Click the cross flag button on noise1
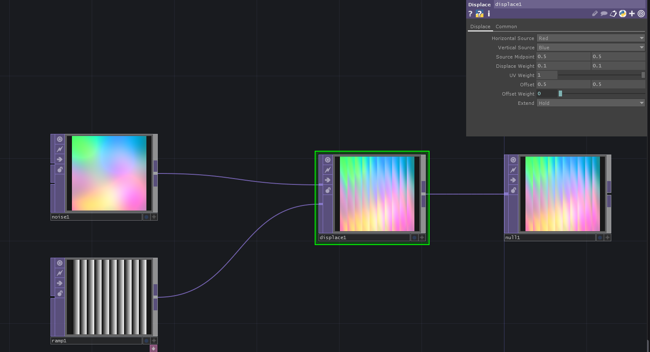650x352 pixels. tap(154, 217)
